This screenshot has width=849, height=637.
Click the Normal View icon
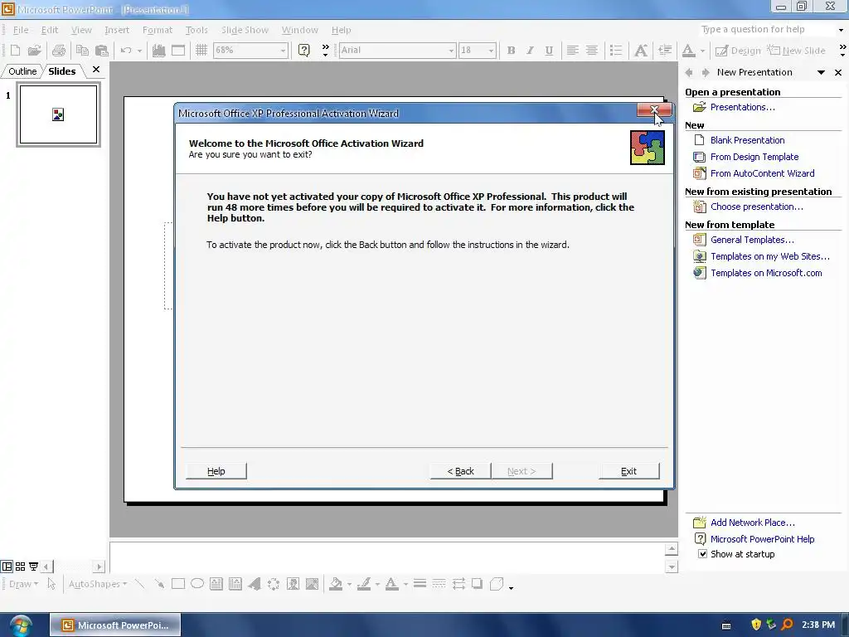click(x=7, y=566)
